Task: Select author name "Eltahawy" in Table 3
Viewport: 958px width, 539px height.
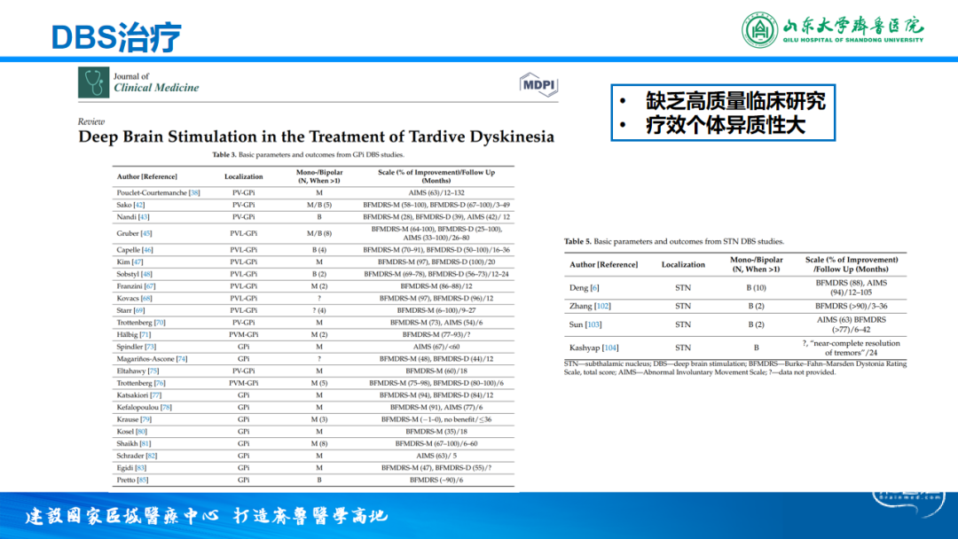Action: click(x=131, y=371)
